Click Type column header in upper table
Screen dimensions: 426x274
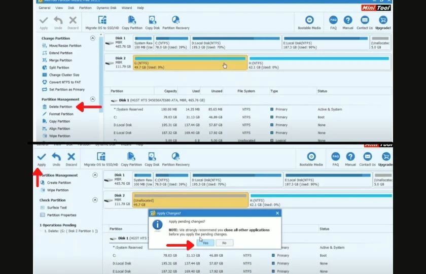(x=274, y=91)
